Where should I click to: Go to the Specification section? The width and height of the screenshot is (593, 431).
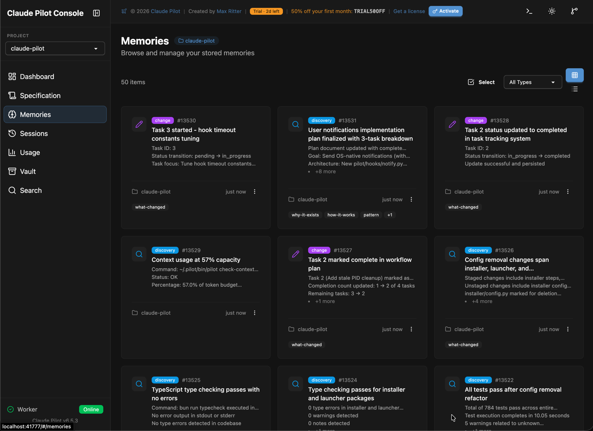[40, 95]
